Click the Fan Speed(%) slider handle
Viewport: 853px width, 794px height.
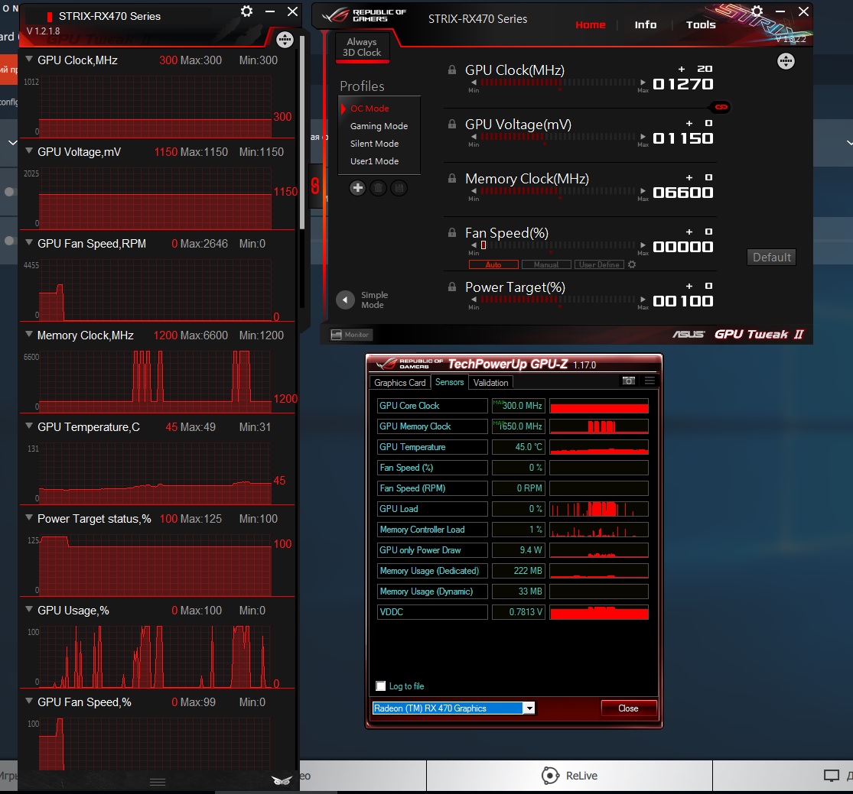click(483, 245)
